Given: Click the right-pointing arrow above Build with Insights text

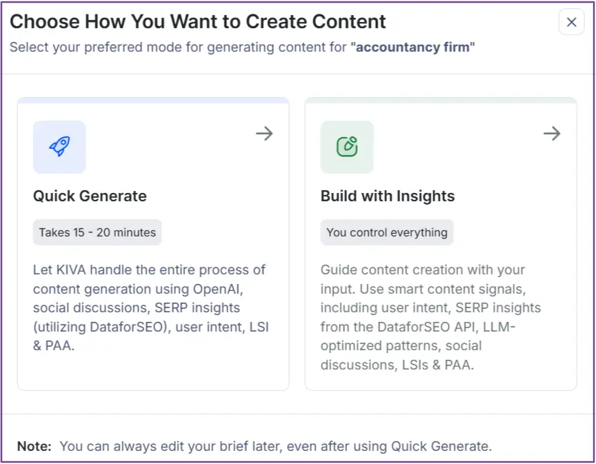Looking at the screenshot, I should (x=552, y=134).
